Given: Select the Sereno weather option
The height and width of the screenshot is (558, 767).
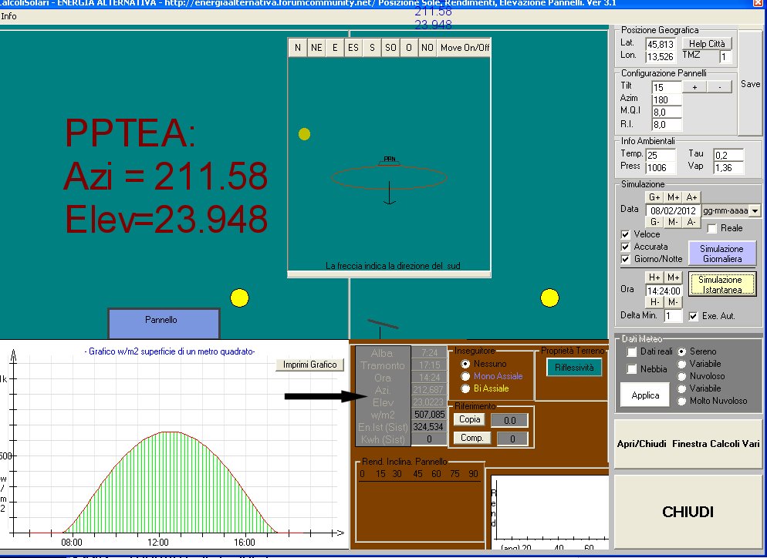Looking at the screenshot, I should coord(682,351).
